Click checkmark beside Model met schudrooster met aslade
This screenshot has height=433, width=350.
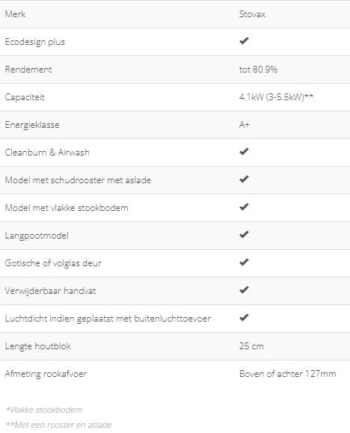(x=244, y=179)
